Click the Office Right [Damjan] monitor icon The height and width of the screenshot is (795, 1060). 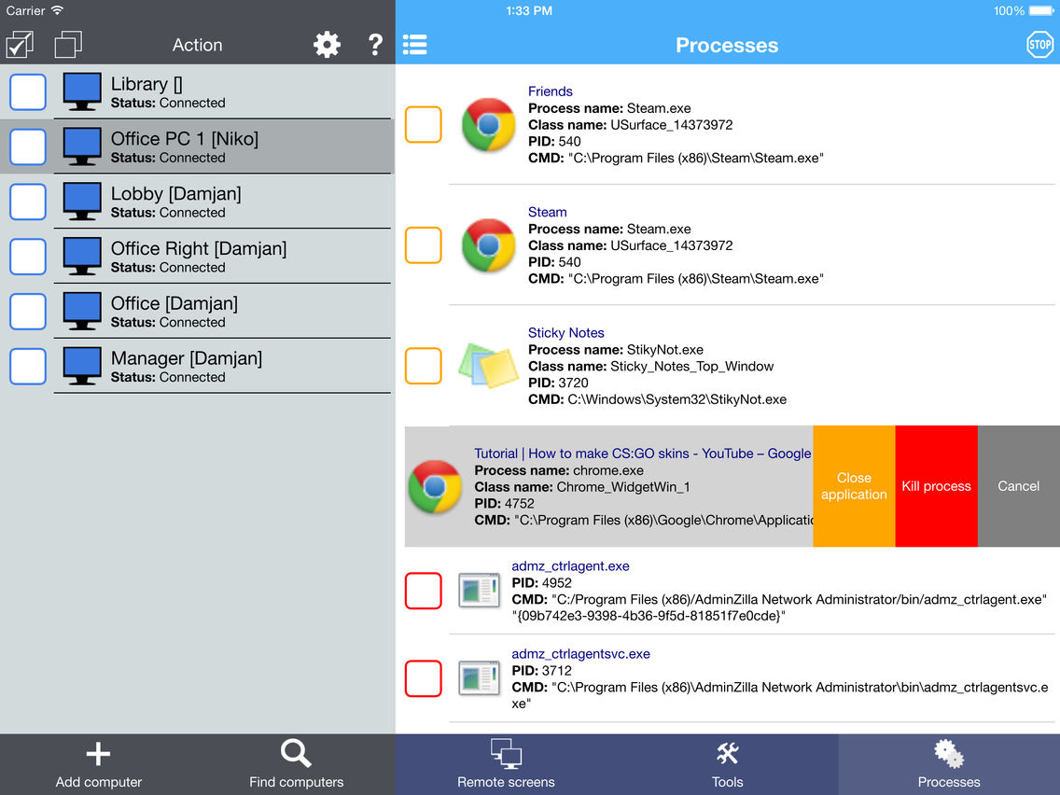(x=82, y=257)
